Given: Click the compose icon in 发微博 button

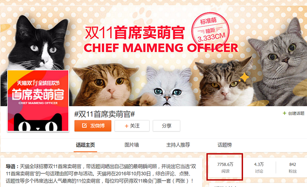Looking at the screenshot, I should tap(84, 126).
